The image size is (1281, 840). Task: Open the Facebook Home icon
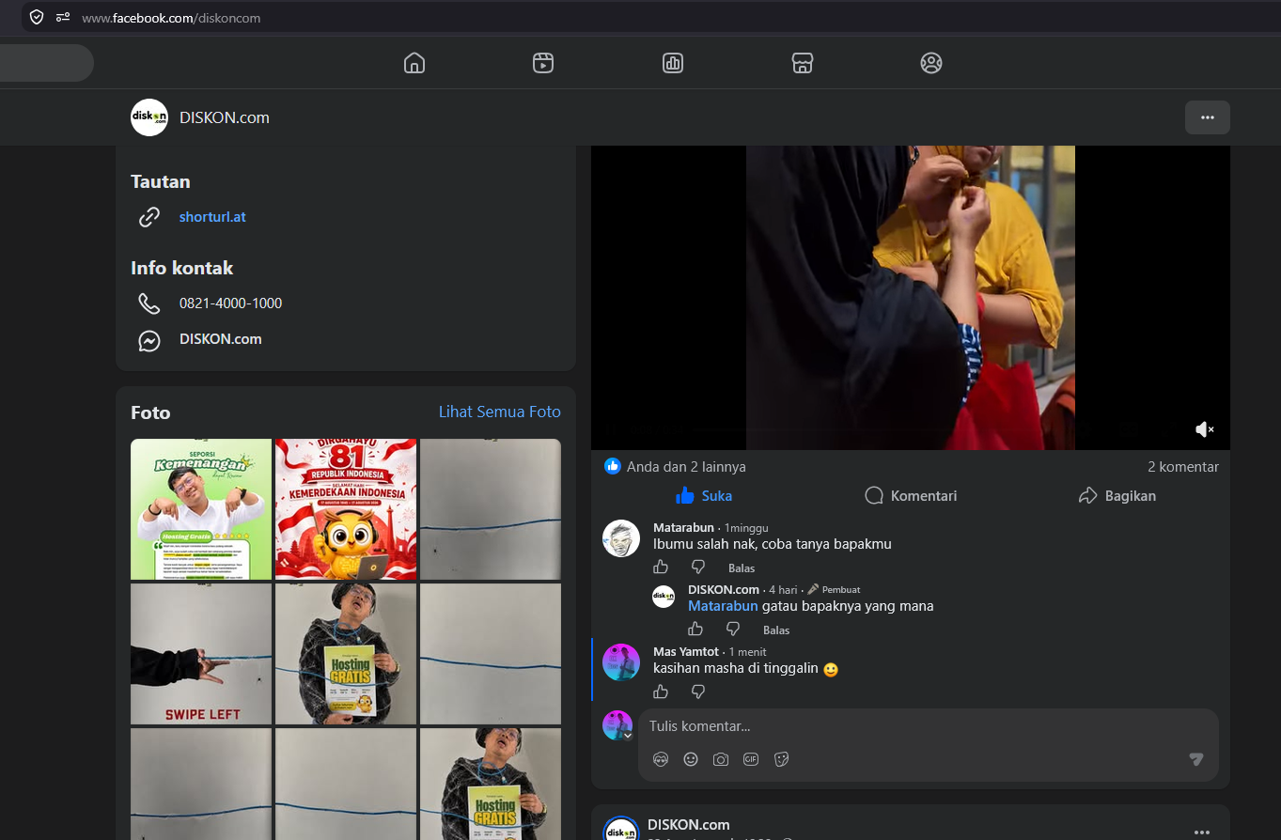pos(414,63)
